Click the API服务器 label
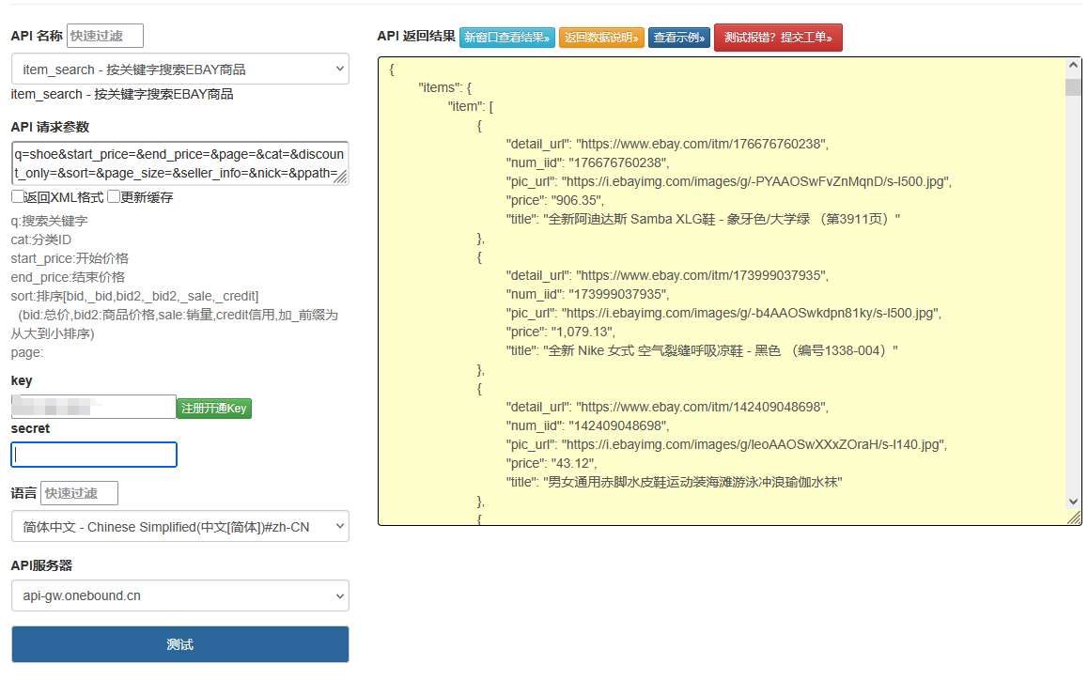This screenshot has width=1088, height=680. (x=41, y=565)
